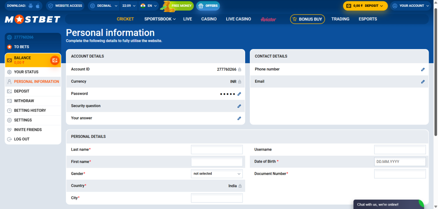Edit Phone number with pencil icon
Viewport: 438px width, 209px height.
pyautogui.click(x=423, y=70)
